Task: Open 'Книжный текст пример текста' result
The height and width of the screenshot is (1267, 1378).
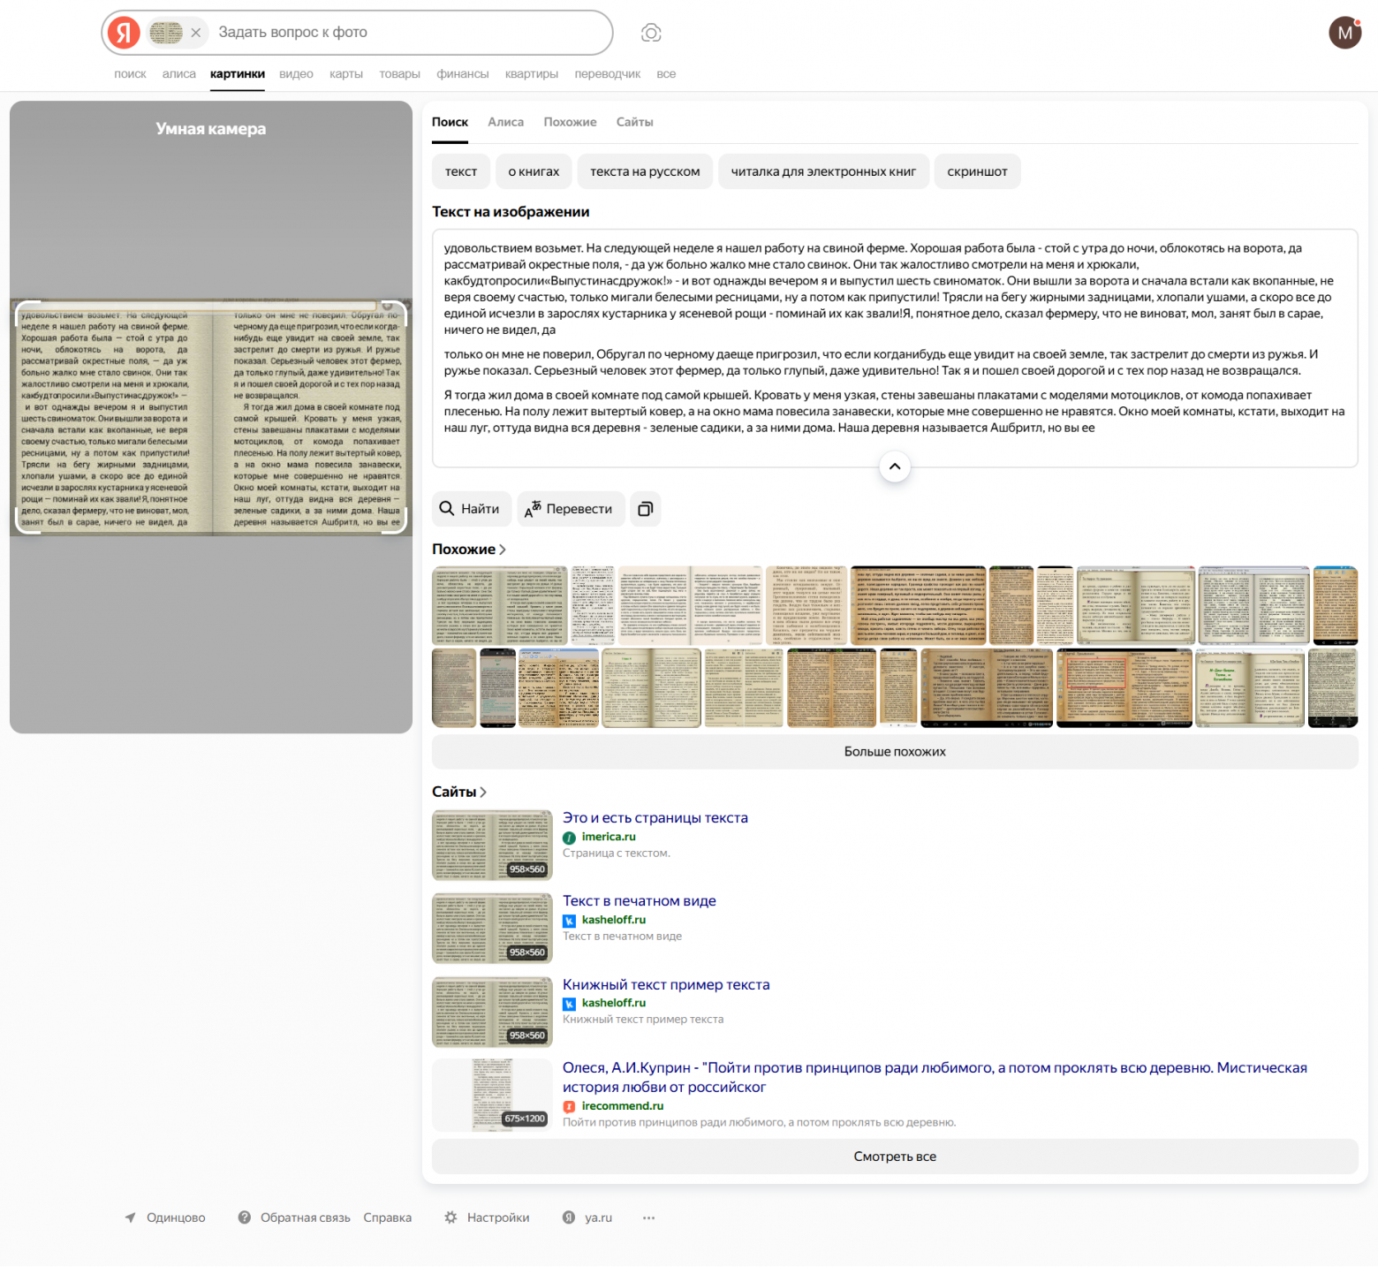Action: click(666, 985)
